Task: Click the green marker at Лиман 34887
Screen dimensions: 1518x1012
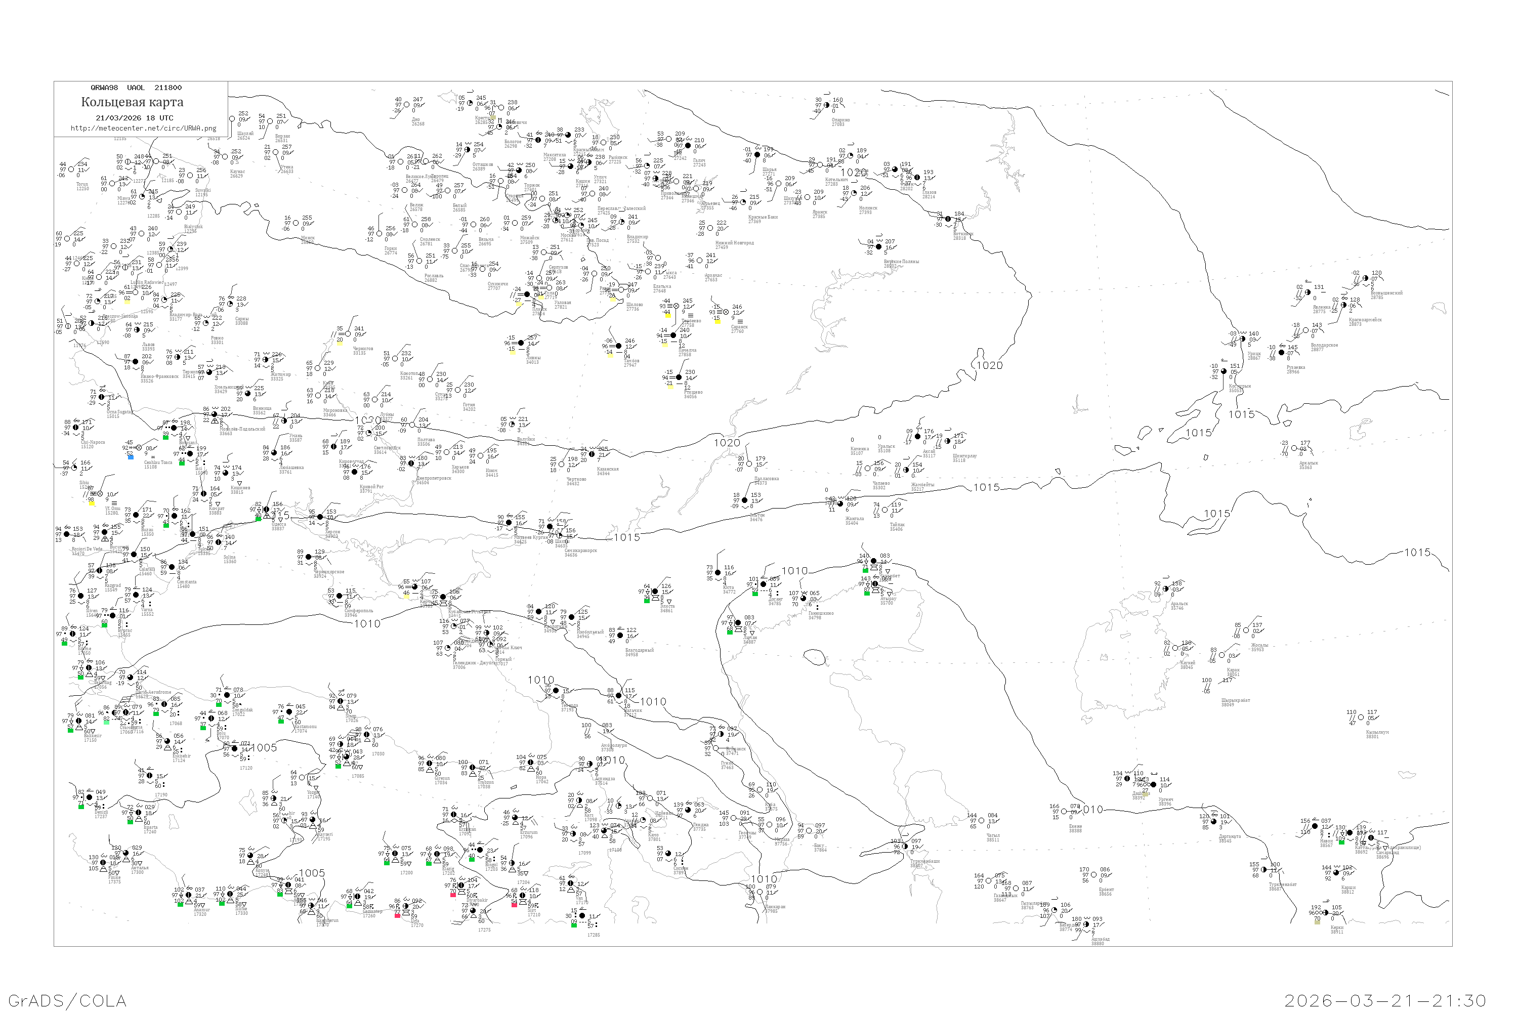Action: (x=730, y=632)
